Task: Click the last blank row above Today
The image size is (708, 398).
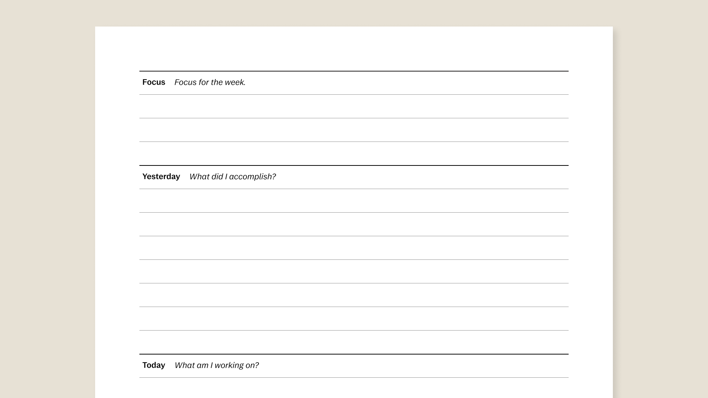Action: tap(354, 342)
